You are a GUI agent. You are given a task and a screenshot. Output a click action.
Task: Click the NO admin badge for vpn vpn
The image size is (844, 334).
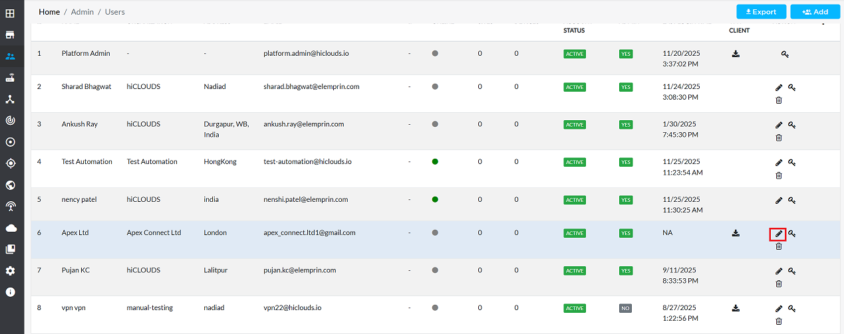pos(625,308)
